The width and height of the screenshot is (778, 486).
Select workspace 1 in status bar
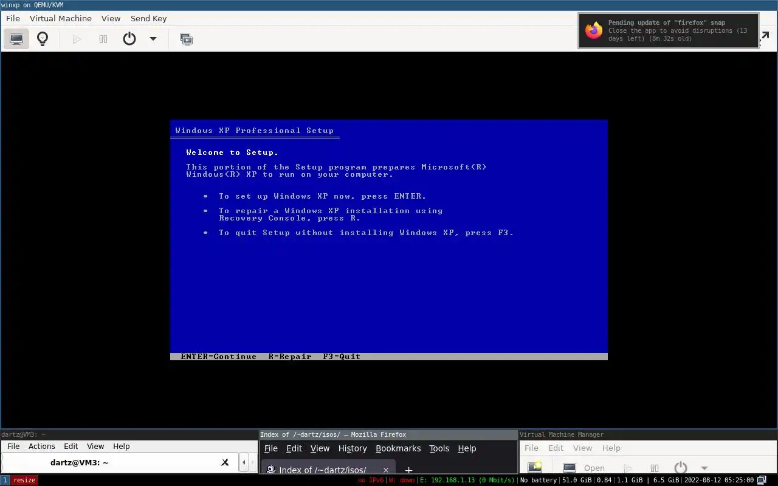[4, 480]
